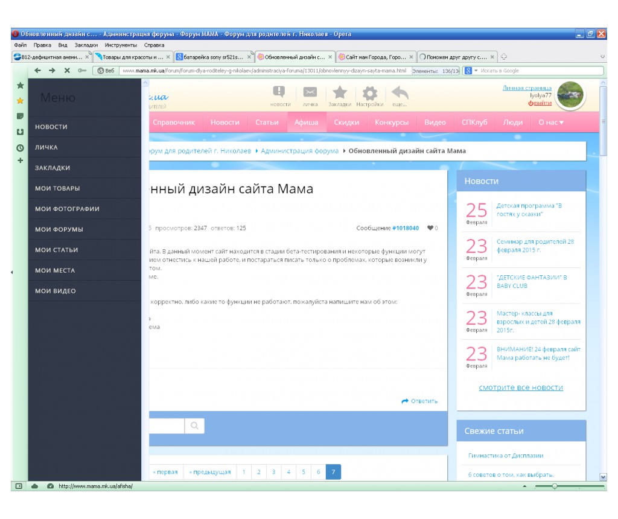Viewport: 618px width, 519px height.
Task: Open the Google search engine dropdown
Action: (470, 71)
